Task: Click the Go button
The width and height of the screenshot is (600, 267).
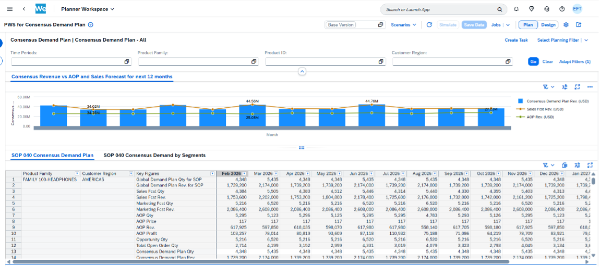Action: click(x=533, y=61)
